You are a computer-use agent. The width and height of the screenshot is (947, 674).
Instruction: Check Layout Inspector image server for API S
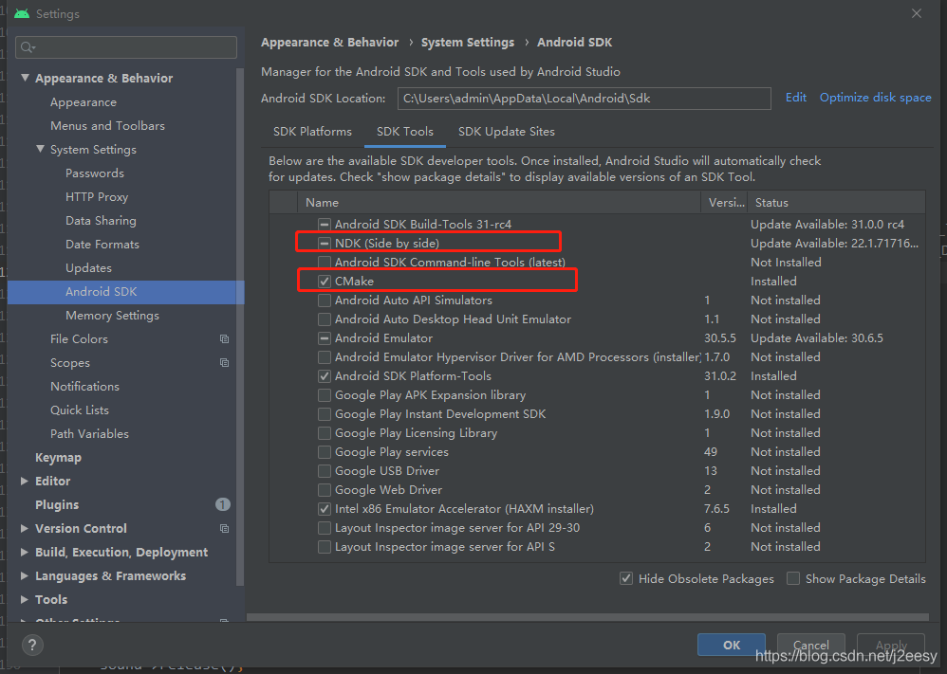[x=325, y=547]
